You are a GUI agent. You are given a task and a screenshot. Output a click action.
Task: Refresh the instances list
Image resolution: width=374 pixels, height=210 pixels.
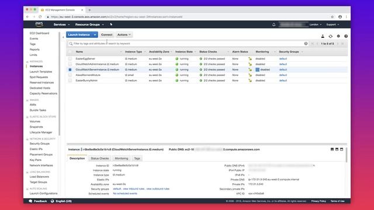click(x=330, y=36)
